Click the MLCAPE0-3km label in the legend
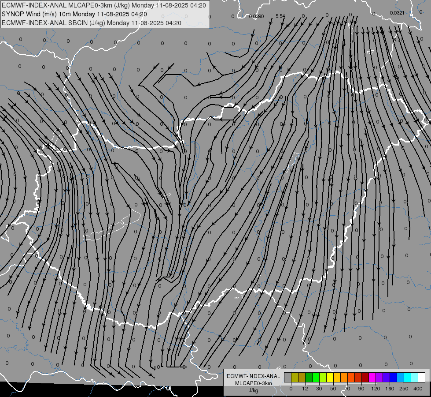Viewport: 431px width, 397px height. 253,383
